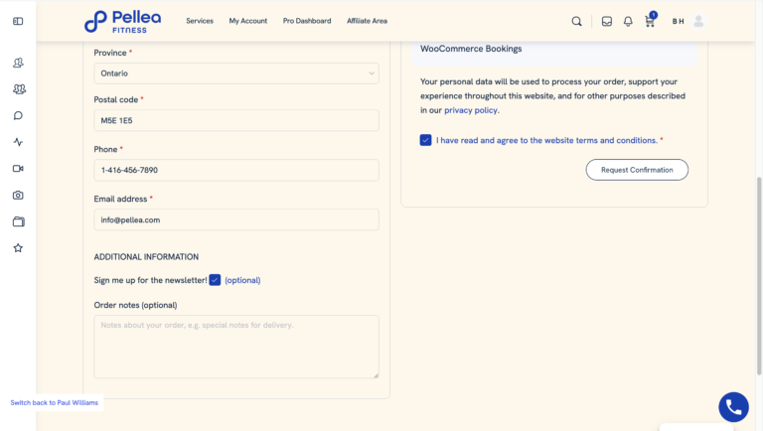
Task: Uncheck the newsletter signup checkbox
Action: click(x=215, y=280)
